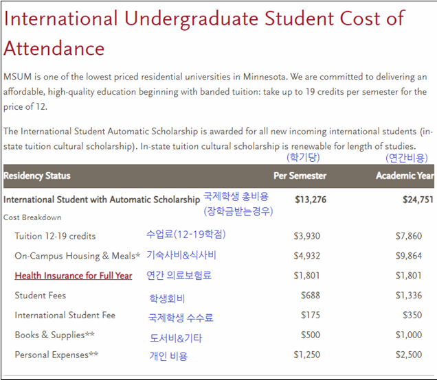Viewport: 437px width, 380px height.
Task: Click the Tuition 12-19 credits row label
Action: point(55,236)
